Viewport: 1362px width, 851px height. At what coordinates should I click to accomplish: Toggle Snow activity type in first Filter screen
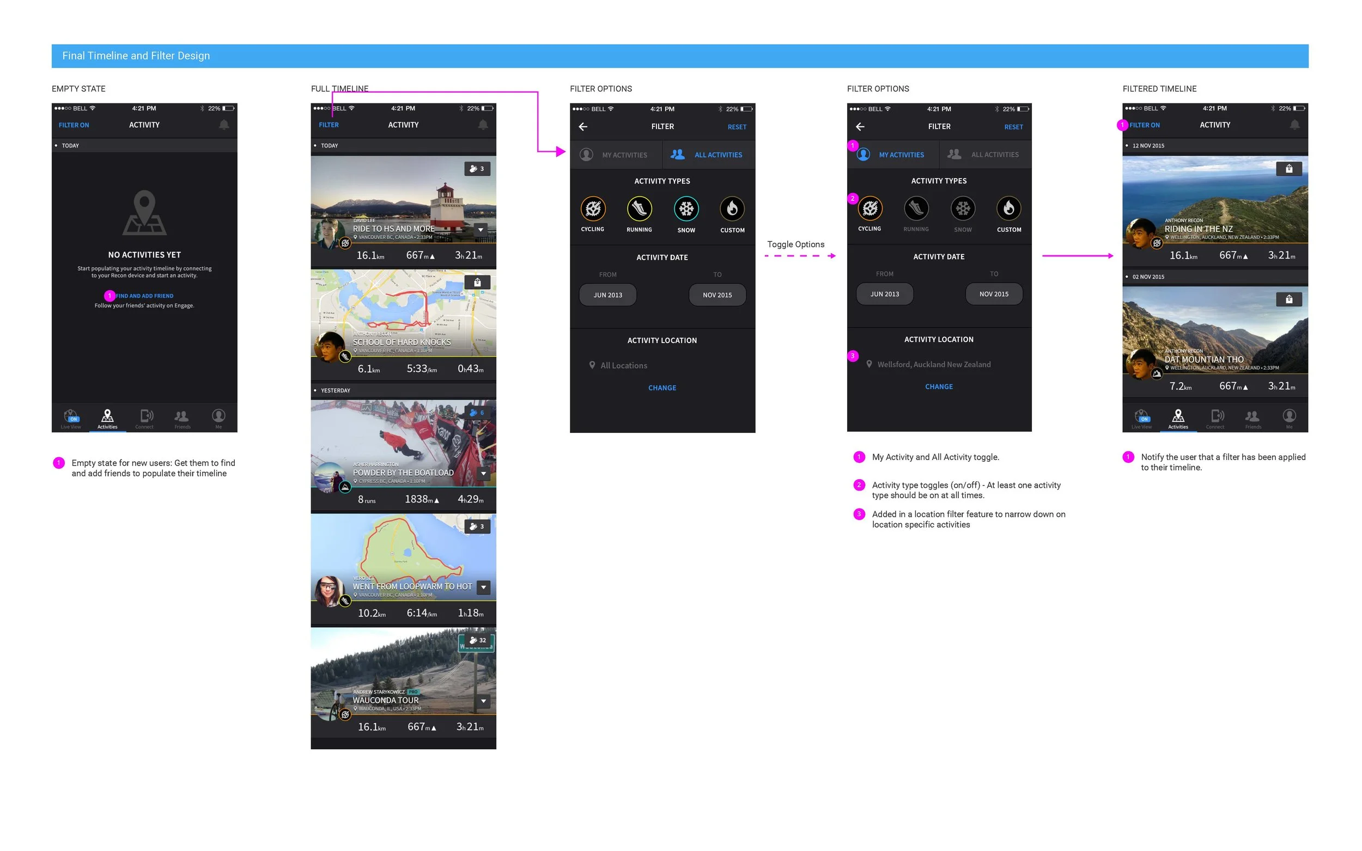pos(686,210)
